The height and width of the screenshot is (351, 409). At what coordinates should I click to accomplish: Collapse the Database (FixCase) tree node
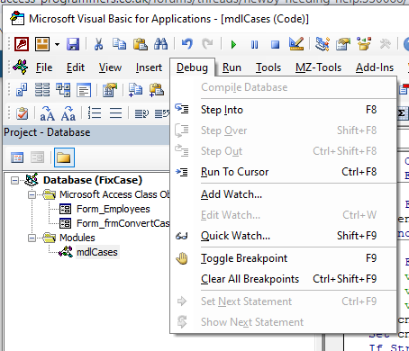point(14,180)
